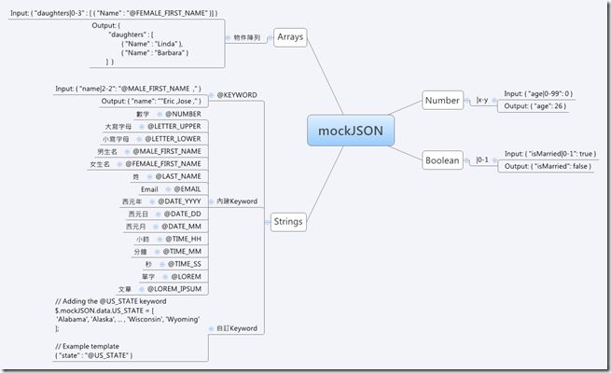Viewport: 611px width, 373px height.
Task: Collapse the |0-1 subtopic circle
Action: (x=494, y=160)
